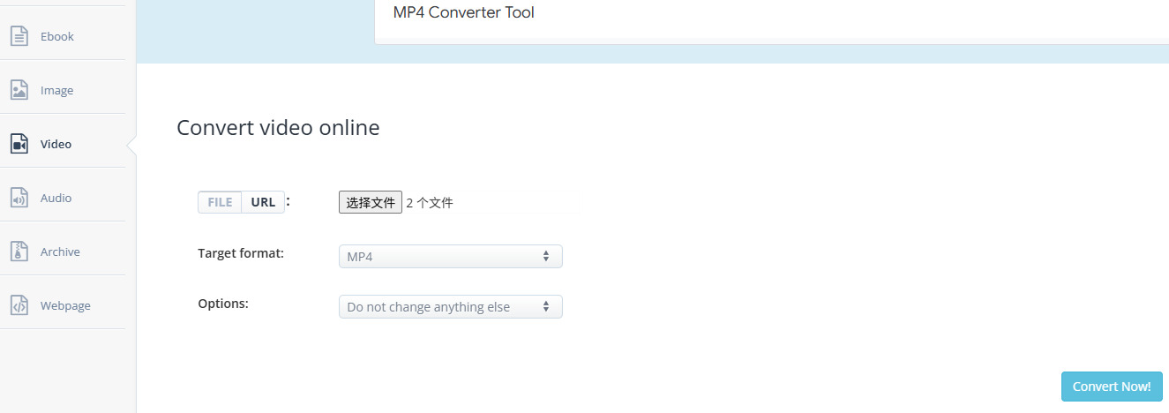Click the Archive zipped file icon
Viewport: 1169px width, 413px height.
pyautogui.click(x=19, y=252)
